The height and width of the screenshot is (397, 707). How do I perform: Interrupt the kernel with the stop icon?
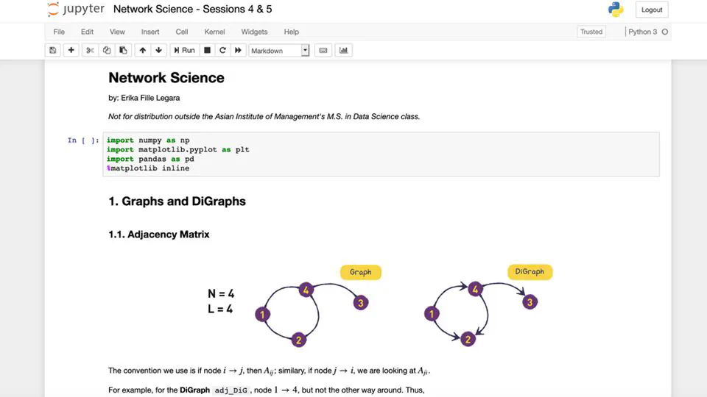[208, 50]
